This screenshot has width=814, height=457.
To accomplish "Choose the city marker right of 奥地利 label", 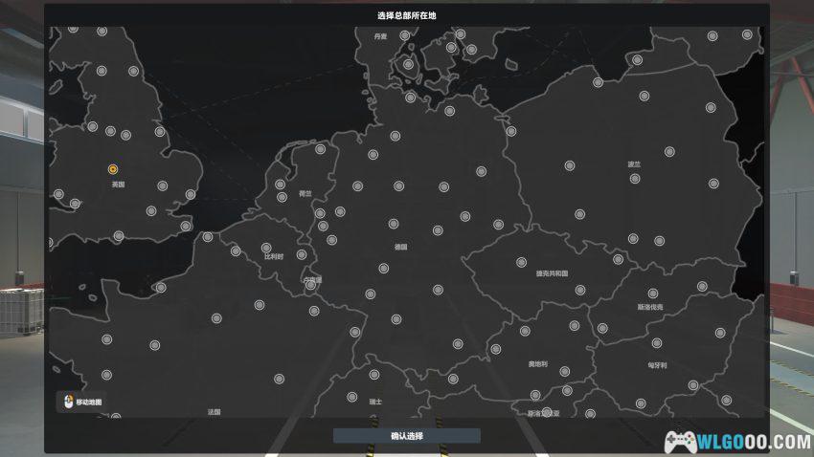I will click(564, 371).
